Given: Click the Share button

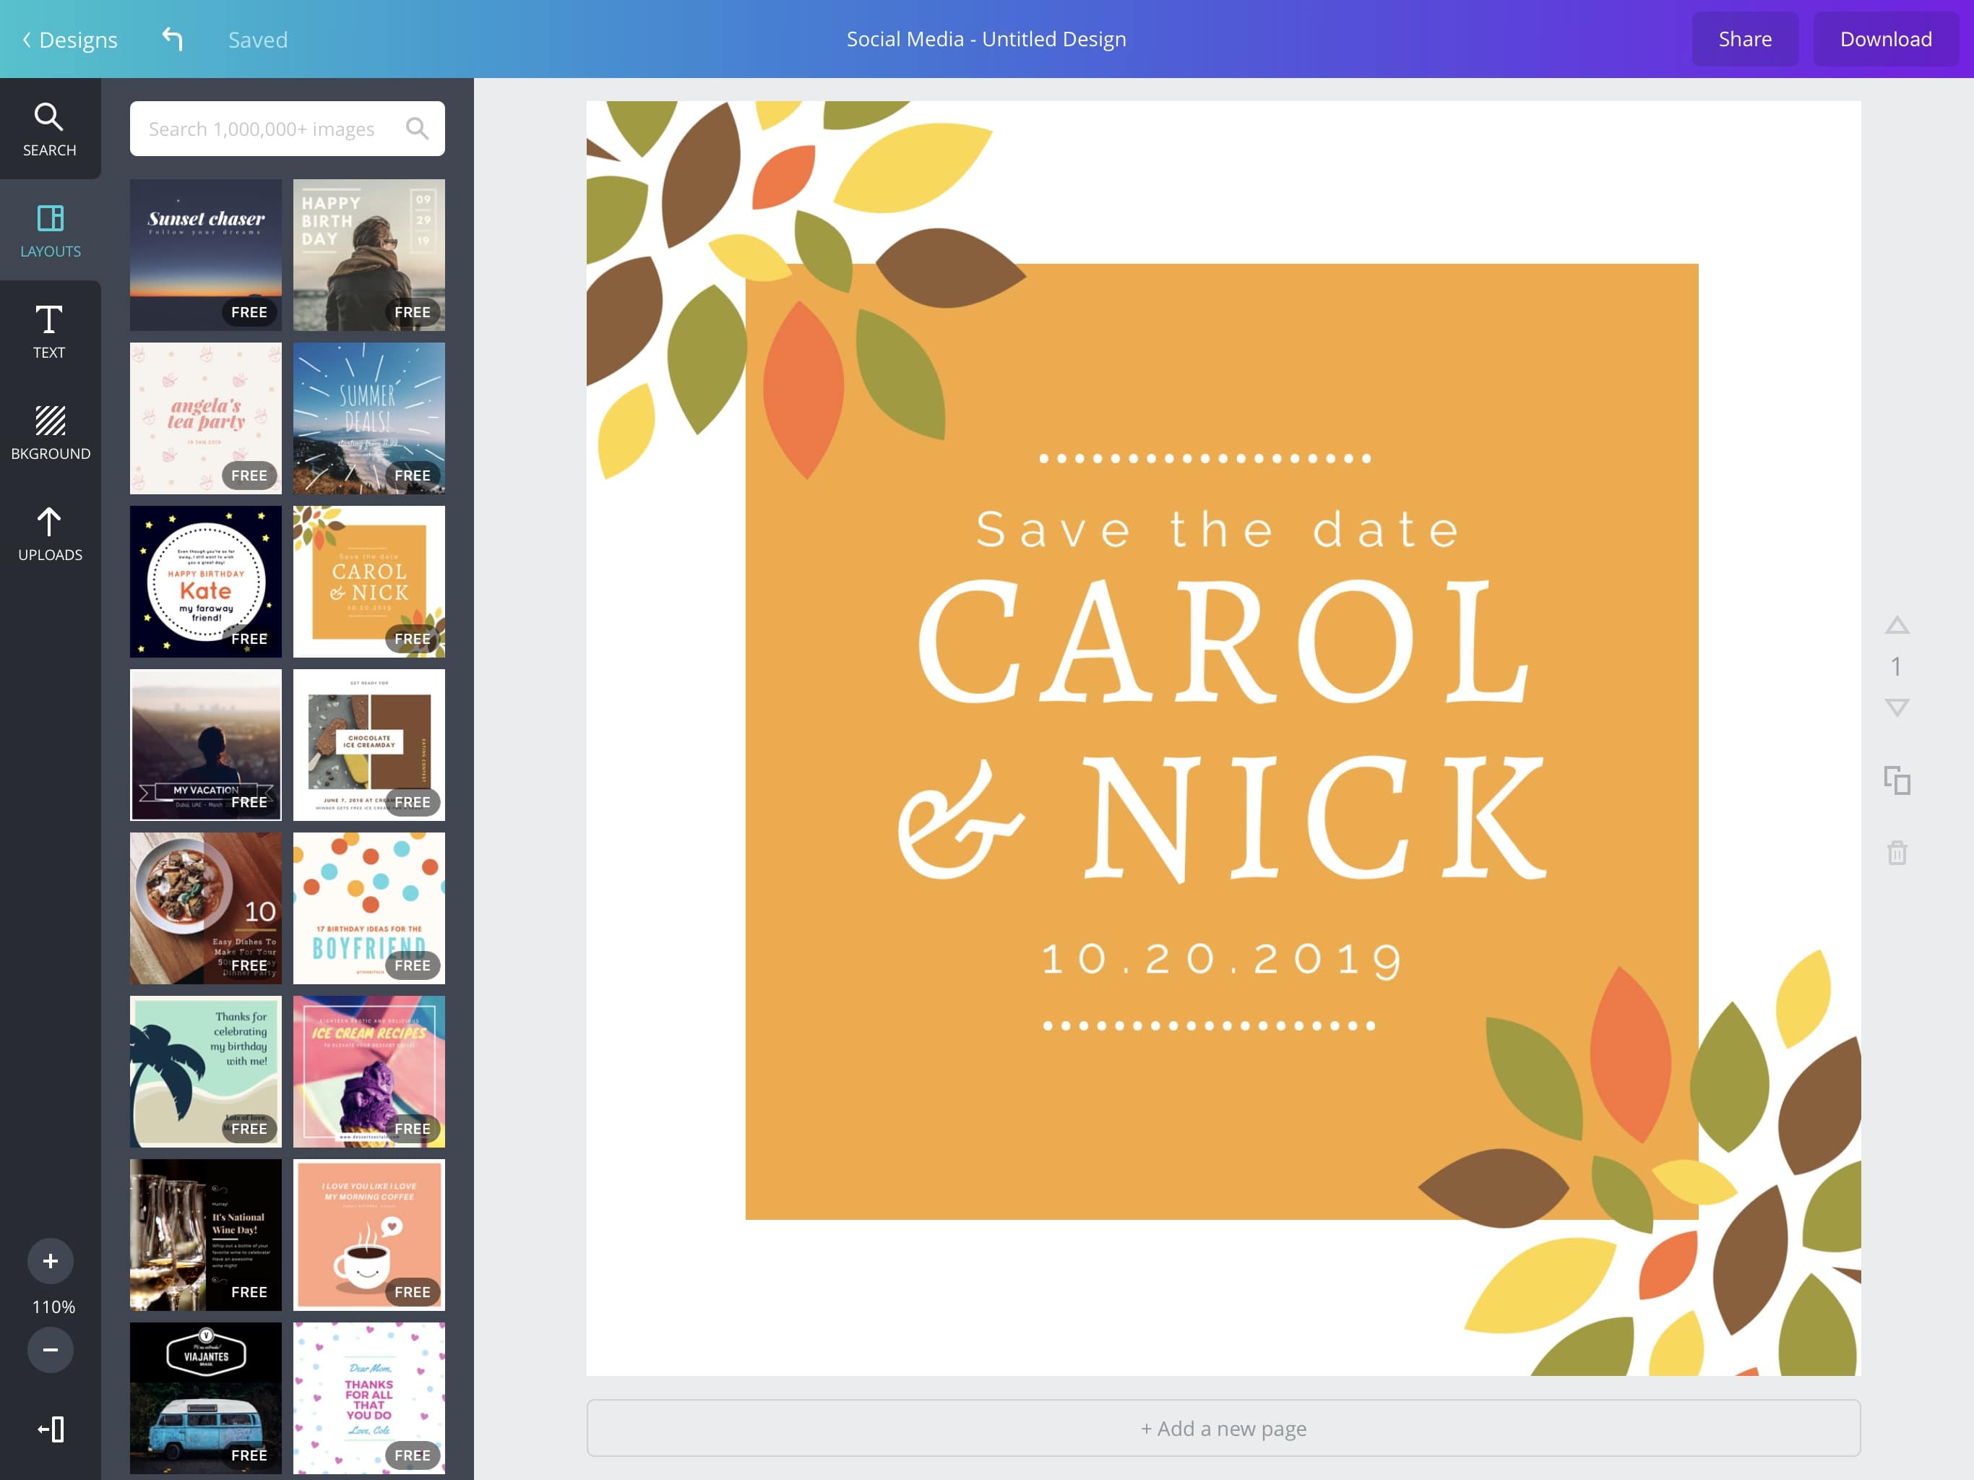Looking at the screenshot, I should click(1746, 38).
